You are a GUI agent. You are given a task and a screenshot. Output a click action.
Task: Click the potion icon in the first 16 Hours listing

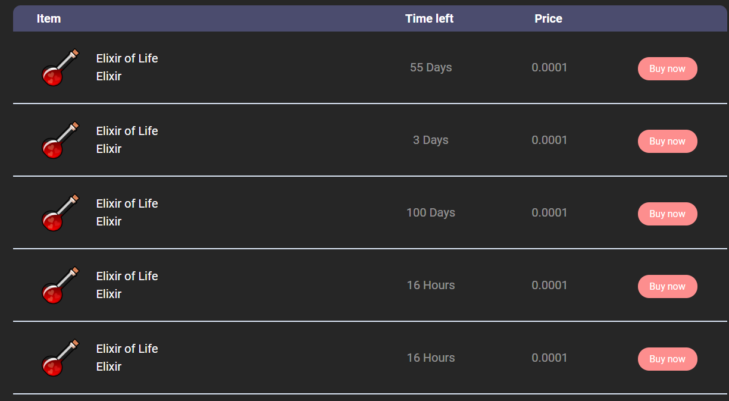coord(60,286)
